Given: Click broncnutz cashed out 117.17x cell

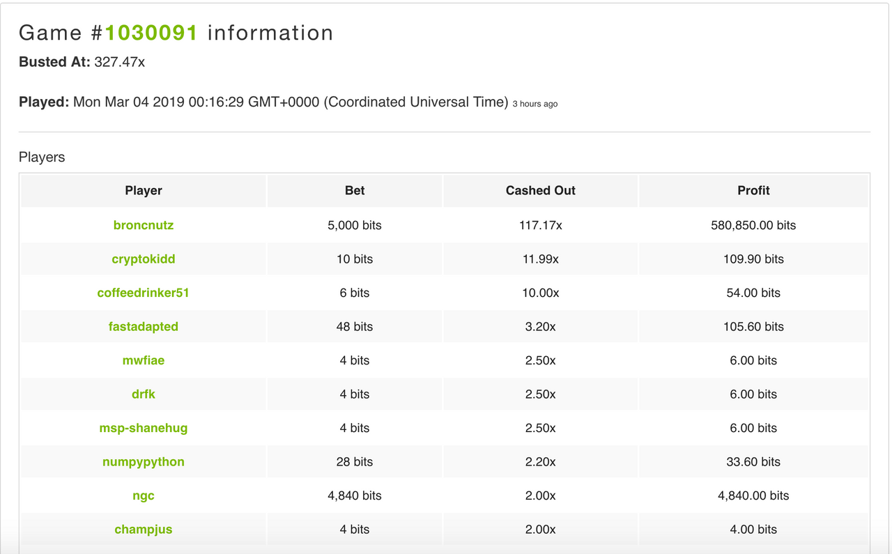Looking at the screenshot, I should coord(541,225).
